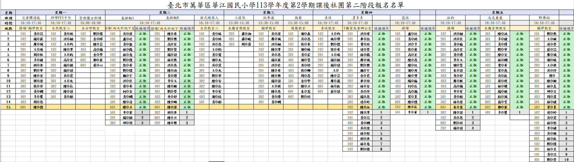Select the 直排輪A class header
The width and height of the screenshot is (574, 162).
coord(127,18)
